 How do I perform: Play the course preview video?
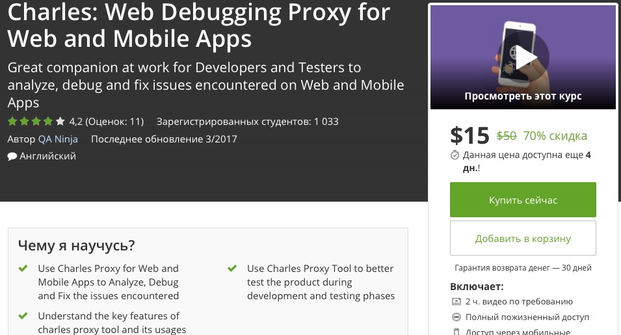(x=523, y=58)
